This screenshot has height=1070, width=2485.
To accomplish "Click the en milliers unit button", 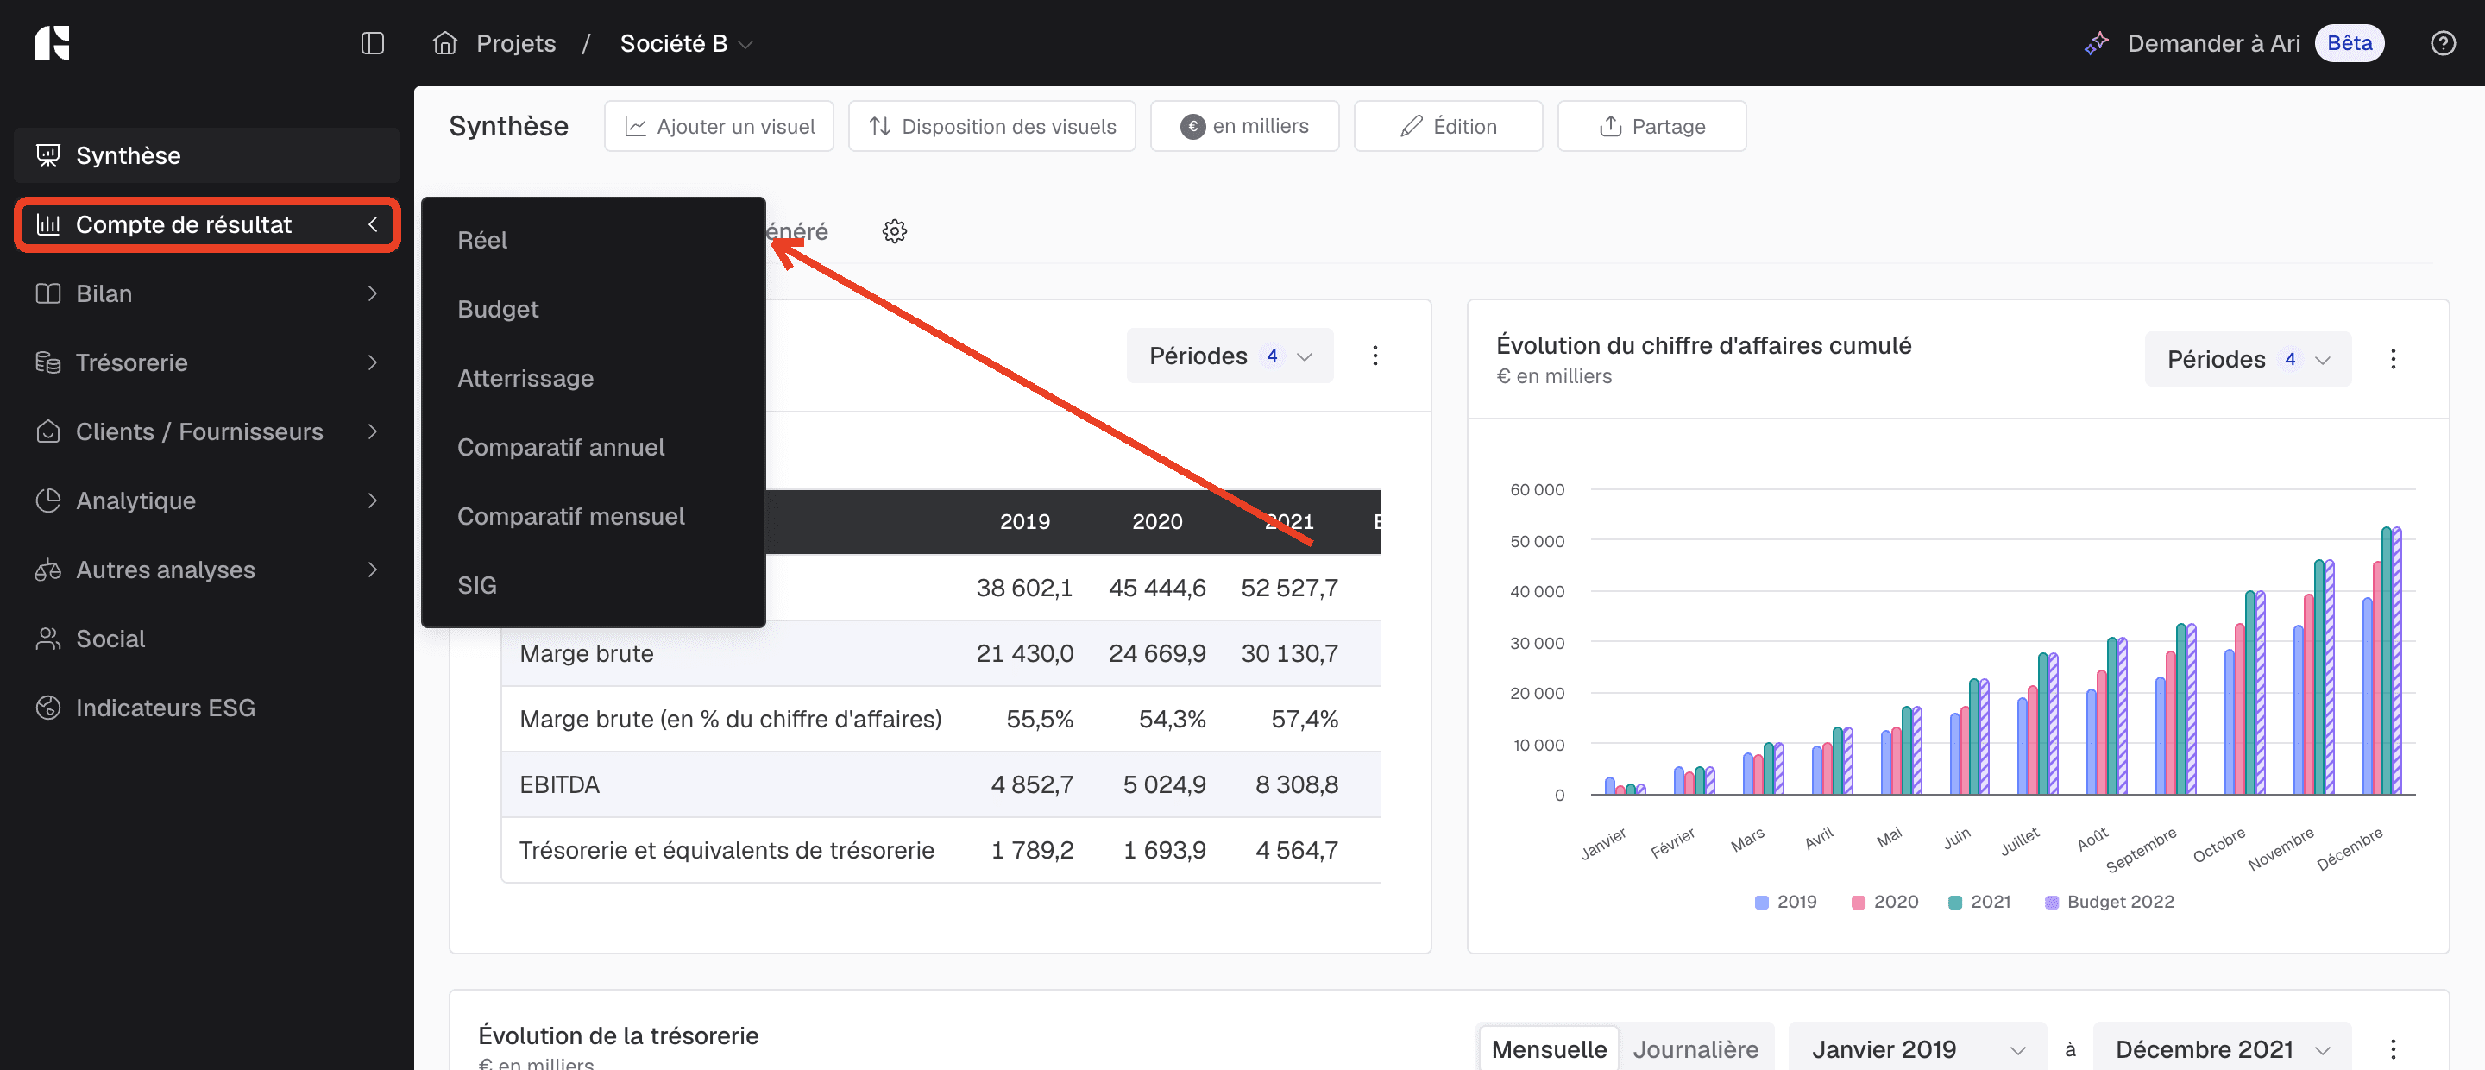I will [1244, 126].
